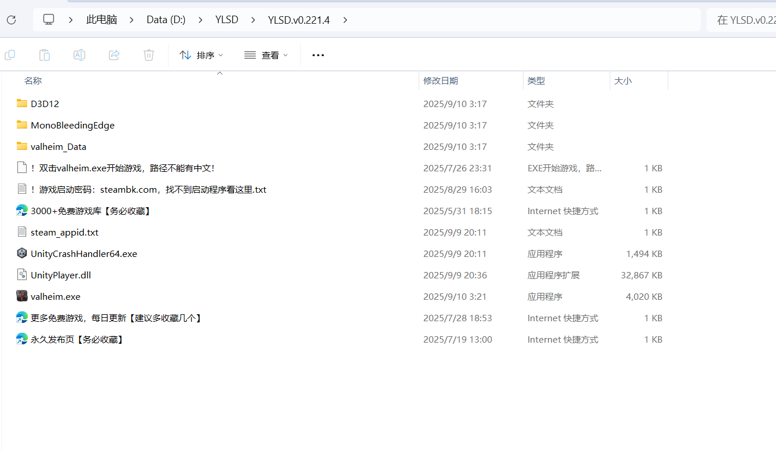Screen dimensions: 776x452
Task: Select the 永久发布页 shortcut icon
Action: point(22,339)
